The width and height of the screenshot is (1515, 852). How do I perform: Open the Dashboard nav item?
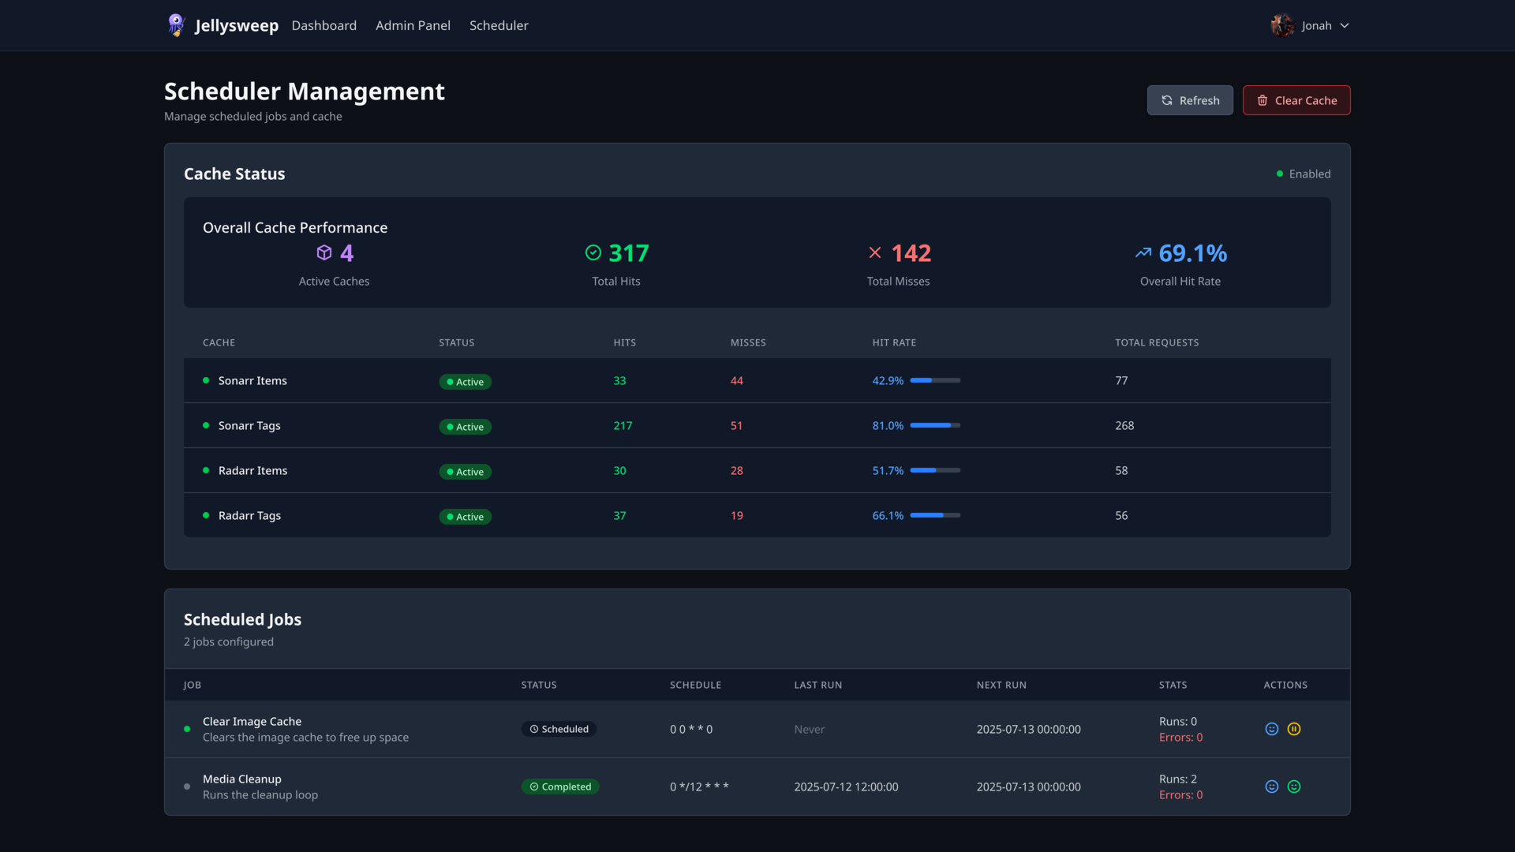point(324,25)
